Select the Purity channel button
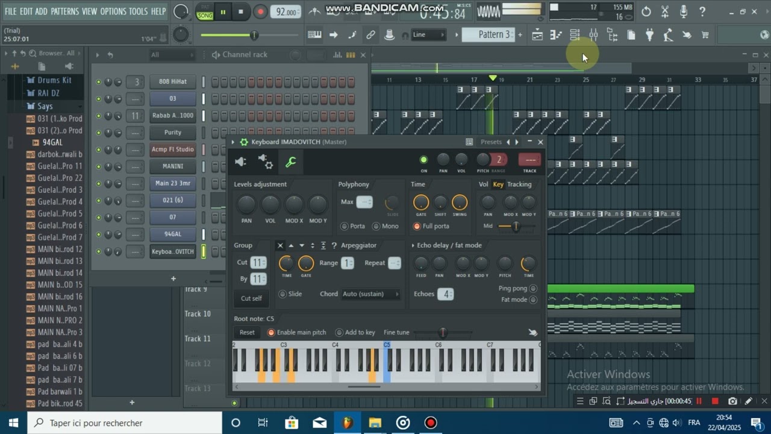Viewport: 771px width, 434px height. pyautogui.click(x=173, y=133)
